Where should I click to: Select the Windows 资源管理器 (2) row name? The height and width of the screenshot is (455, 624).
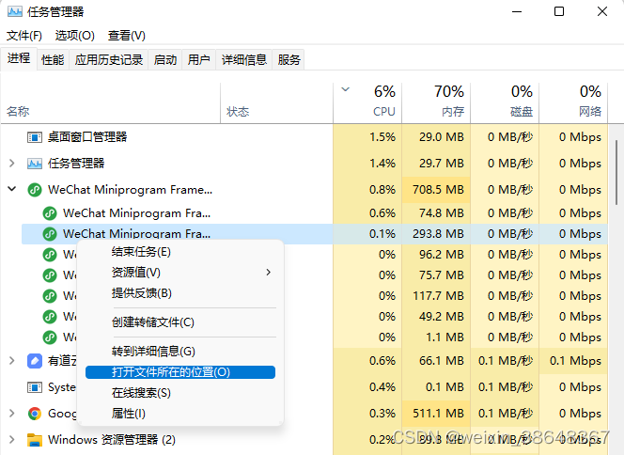point(112,440)
